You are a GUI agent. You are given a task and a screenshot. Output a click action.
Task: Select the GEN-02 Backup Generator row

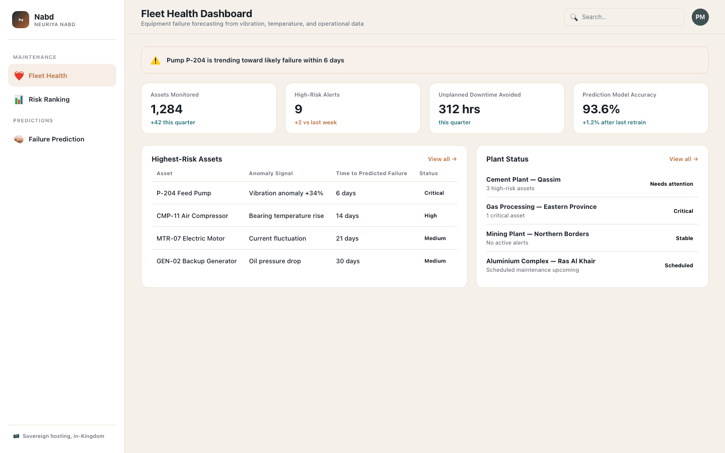(304, 261)
